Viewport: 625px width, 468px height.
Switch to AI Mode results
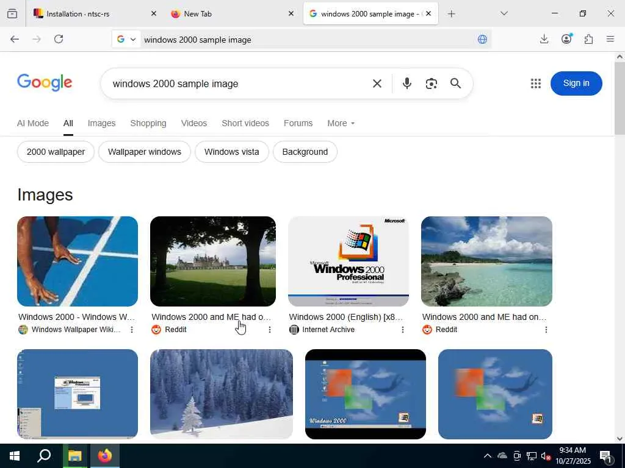[x=33, y=123]
